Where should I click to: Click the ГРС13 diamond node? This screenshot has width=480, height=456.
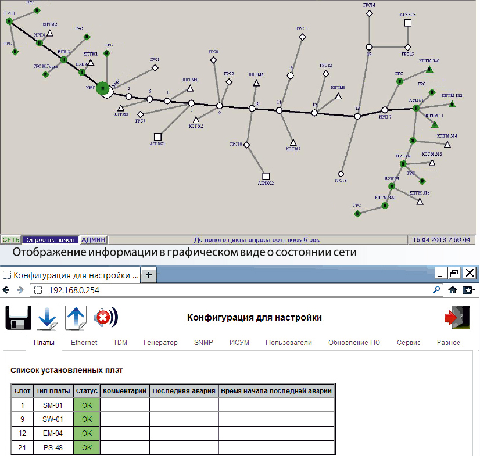tap(341, 174)
